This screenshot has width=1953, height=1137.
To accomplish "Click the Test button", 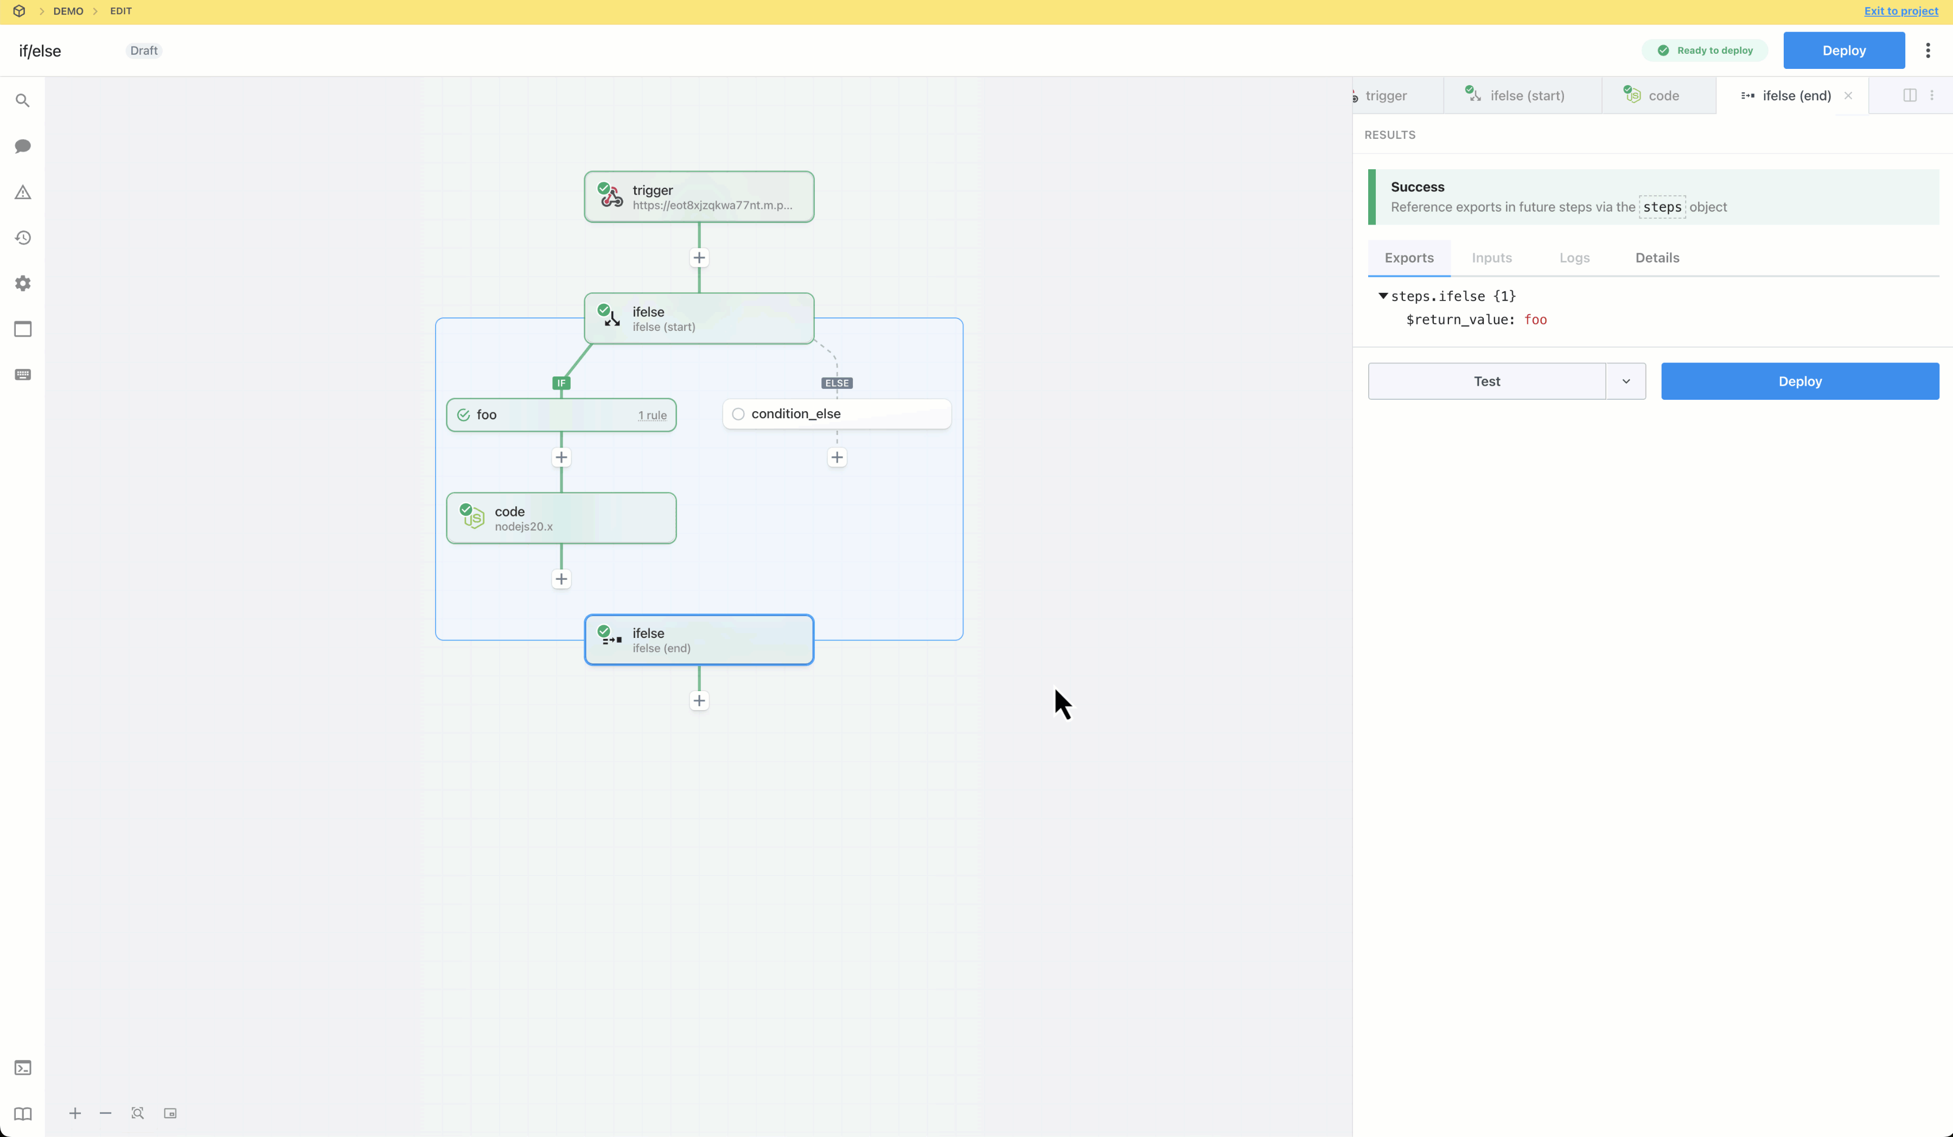I will (x=1486, y=381).
